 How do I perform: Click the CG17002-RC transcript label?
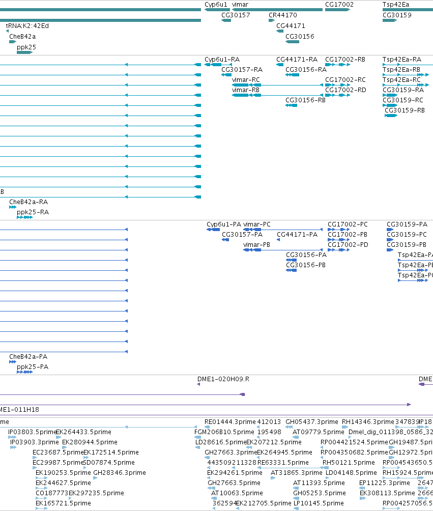point(345,80)
